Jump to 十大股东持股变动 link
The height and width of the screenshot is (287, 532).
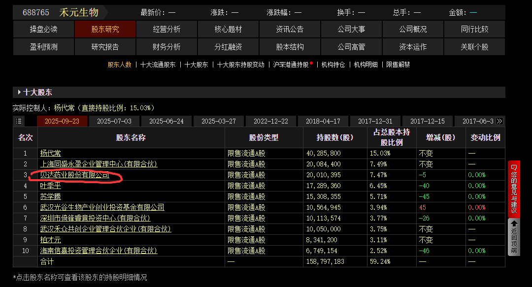240,64
